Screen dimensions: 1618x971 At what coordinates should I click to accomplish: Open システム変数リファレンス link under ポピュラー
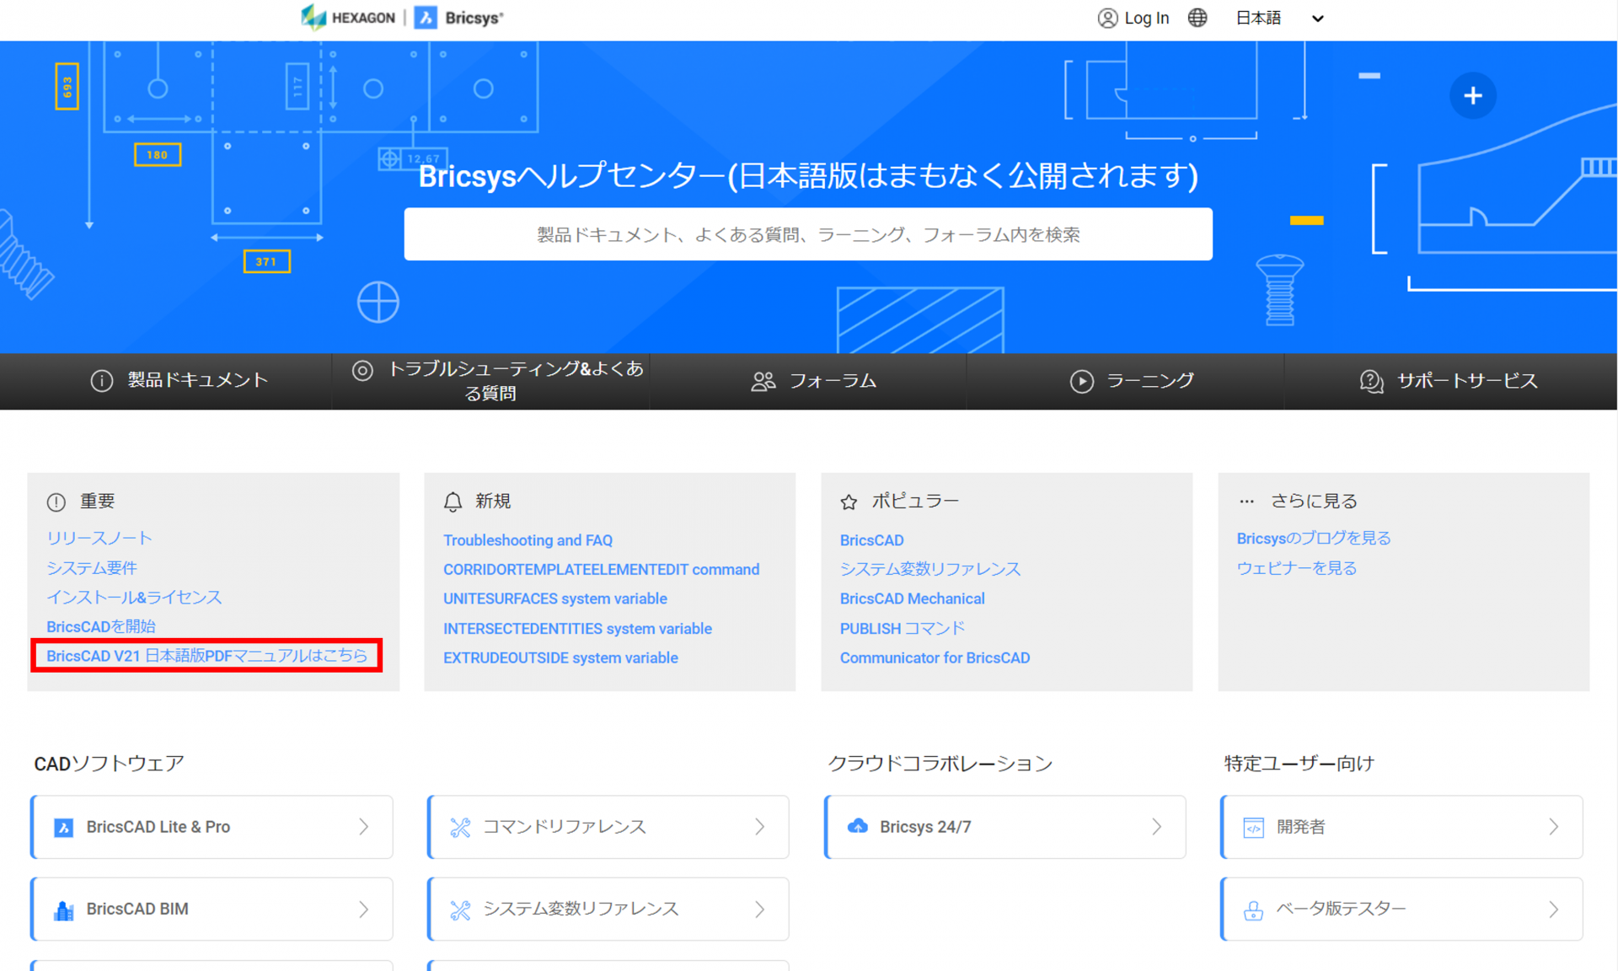pos(930,569)
